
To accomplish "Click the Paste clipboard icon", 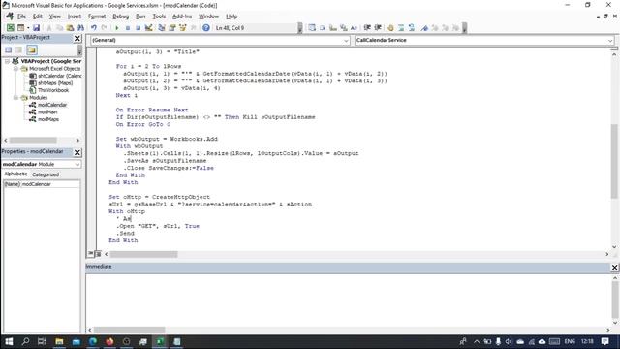I will pyautogui.click(x=70, y=28).
